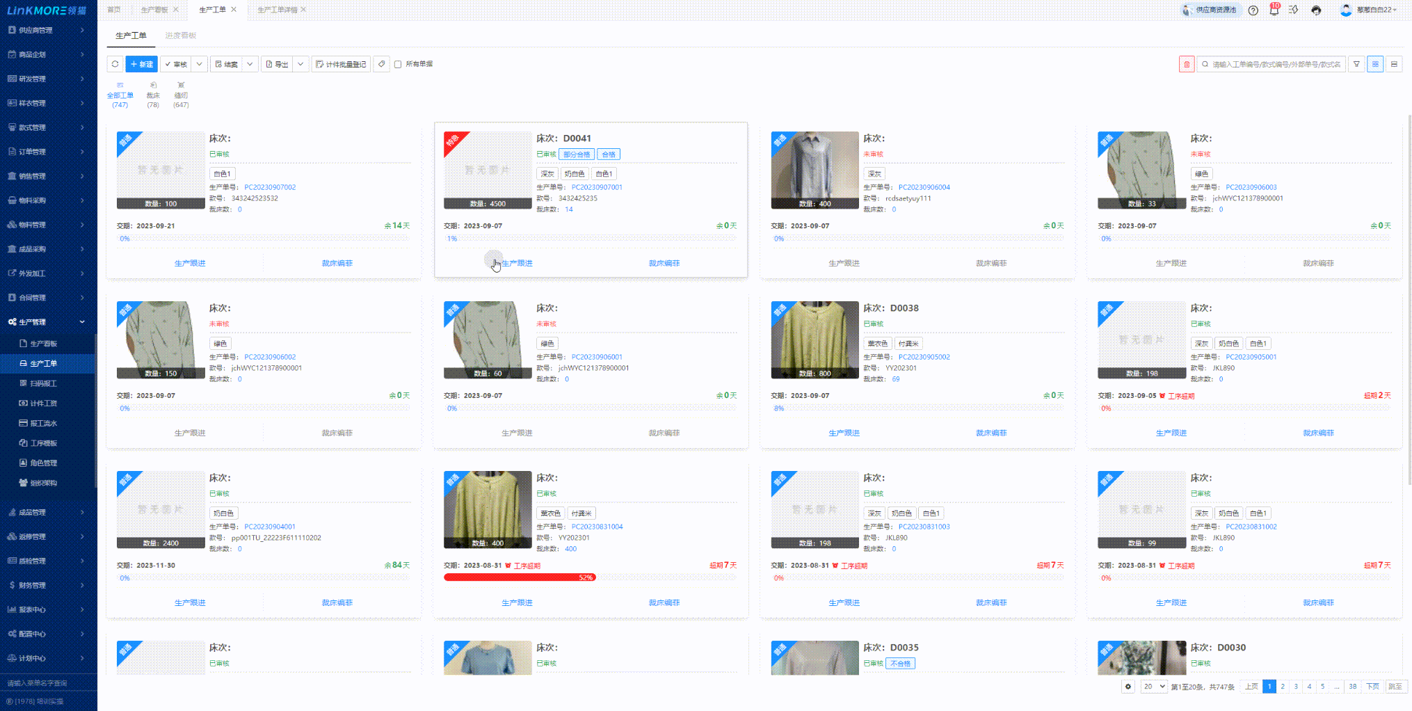Screen dimensions: 1412x711
Task: Click the customer service headset icon
Action: (x=1315, y=10)
